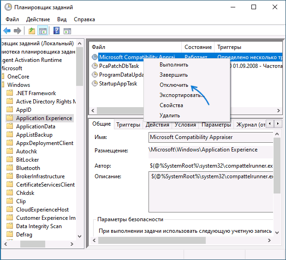Select the BrokerInfrastructure folder
This screenshot has width=286, height=260.
pyautogui.click(x=40, y=176)
